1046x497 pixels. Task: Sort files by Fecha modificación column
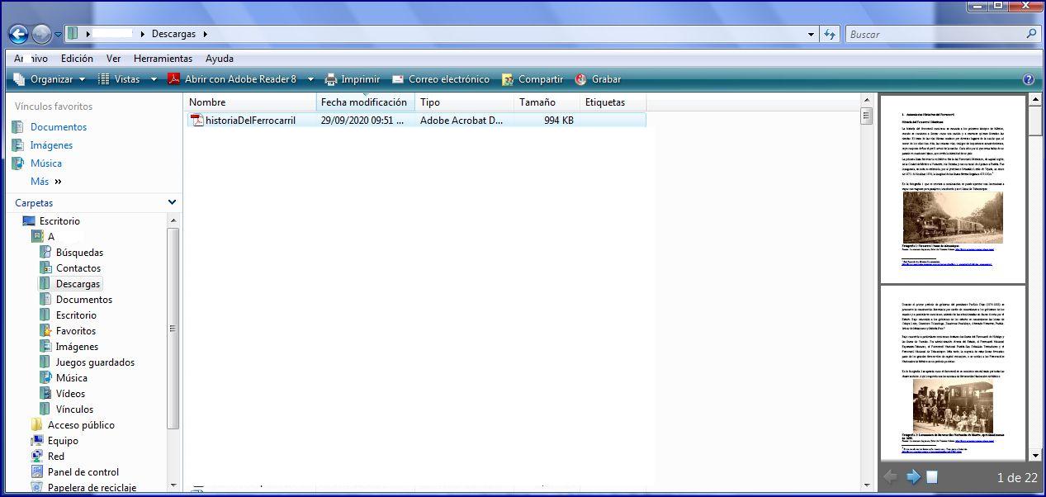[x=364, y=102]
